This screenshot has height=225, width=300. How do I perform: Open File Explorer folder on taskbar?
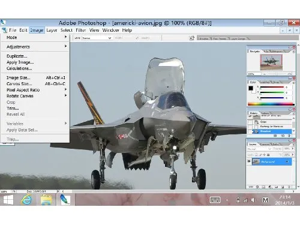point(46,200)
